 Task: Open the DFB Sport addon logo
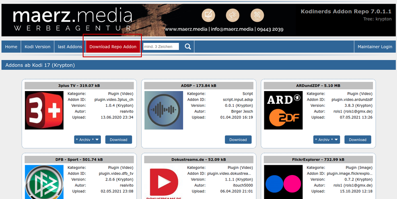tap(44, 182)
